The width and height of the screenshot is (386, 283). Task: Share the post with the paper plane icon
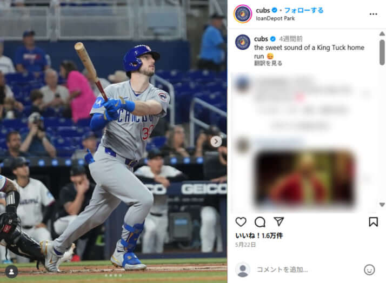(279, 221)
